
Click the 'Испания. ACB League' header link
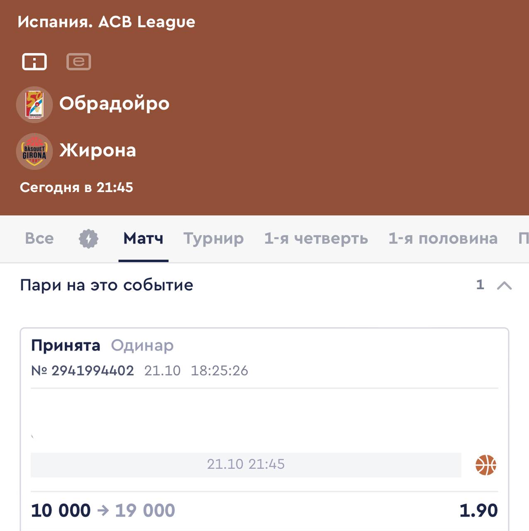point(107,22)
